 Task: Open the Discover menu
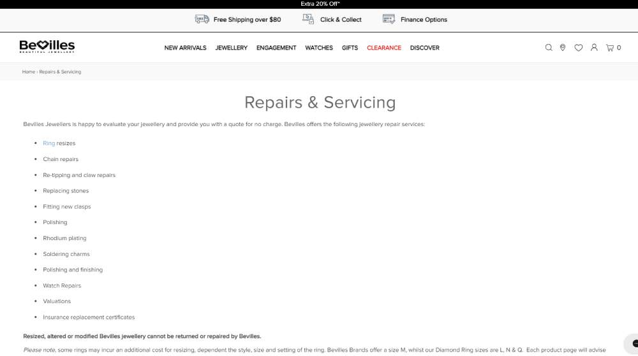click(x=425, y=48)
